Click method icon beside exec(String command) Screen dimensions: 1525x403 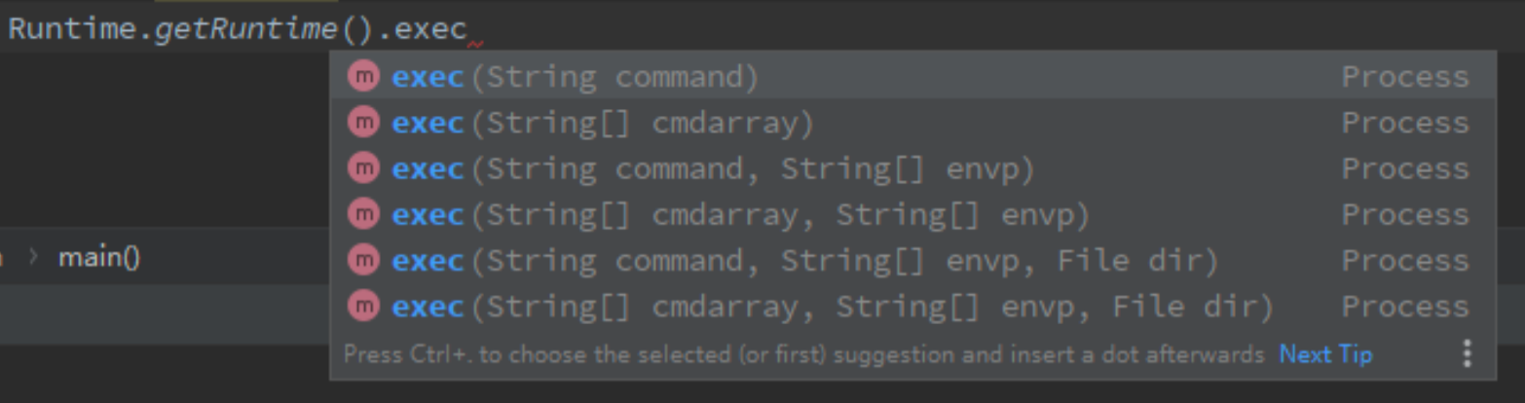363,76
